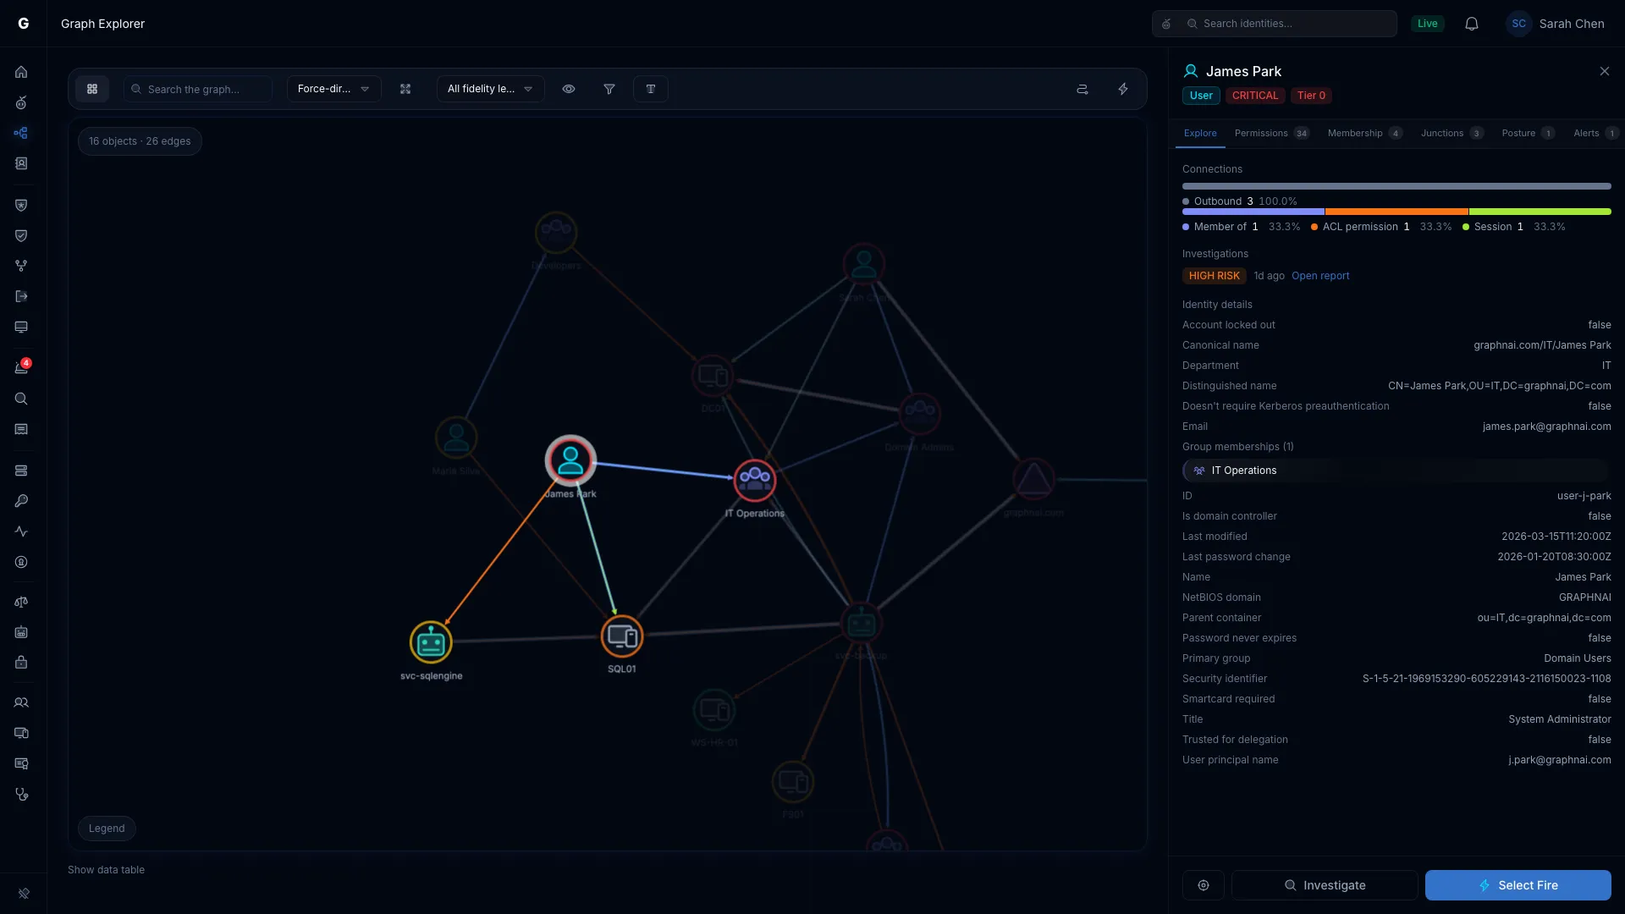Open the key sidebar icon
Viewport: 1625px width, 914px height.
(21, 501)
